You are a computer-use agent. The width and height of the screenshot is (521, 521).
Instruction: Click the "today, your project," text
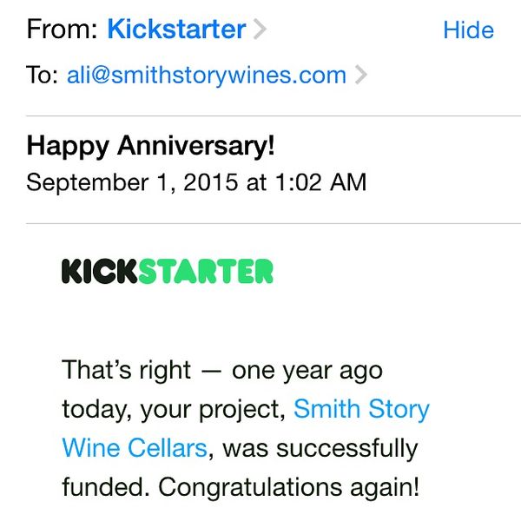174,410
